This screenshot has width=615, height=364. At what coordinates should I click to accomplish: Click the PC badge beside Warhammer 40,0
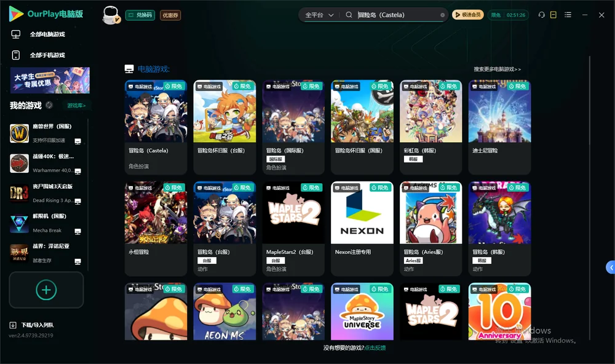point(77,171)
